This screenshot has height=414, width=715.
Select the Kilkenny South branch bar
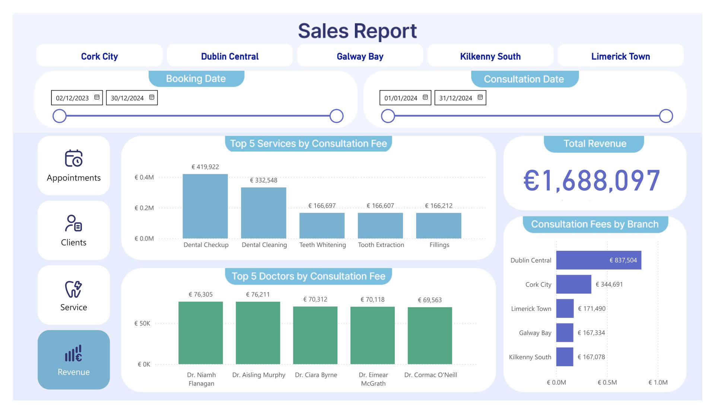point(565,357)
